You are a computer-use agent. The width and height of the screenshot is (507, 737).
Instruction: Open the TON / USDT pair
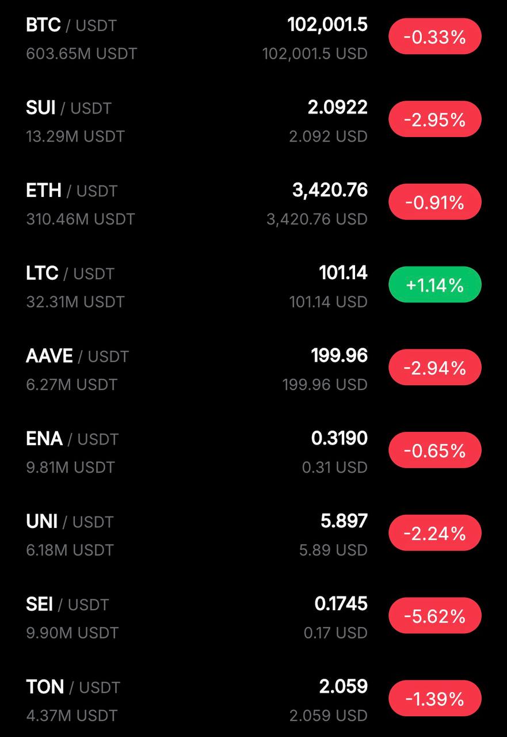[73, 687]
